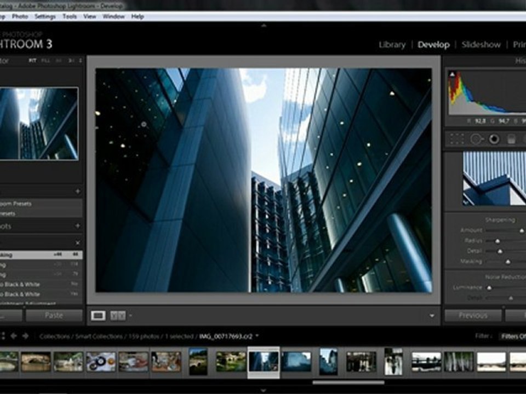Set Navigator zoom to FIT
The height and width of the screenshot is (394, 526).
pos(32,61)
